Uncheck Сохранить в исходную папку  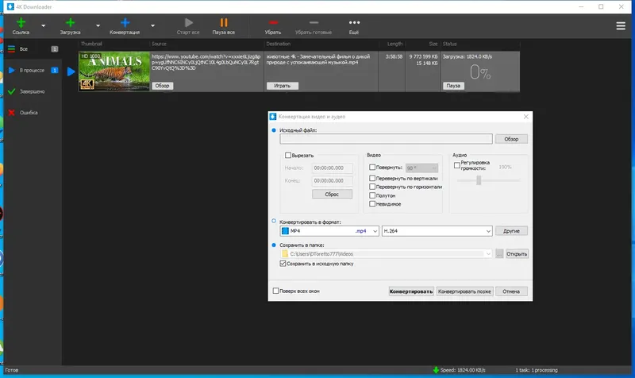click(x=283, y=264)
